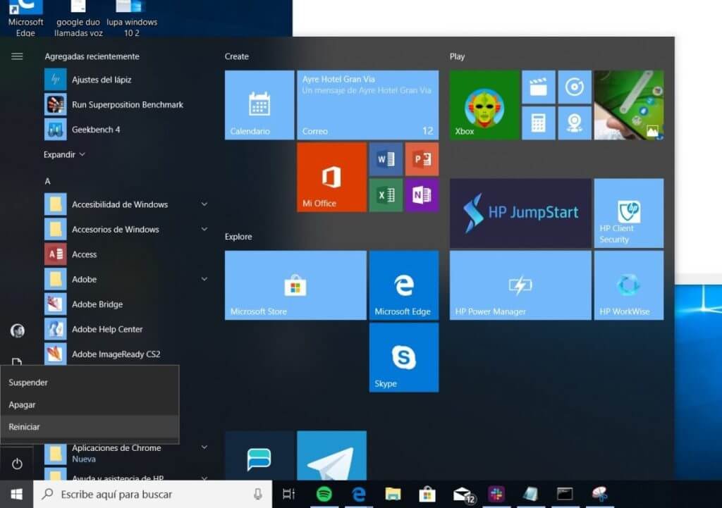Launch Run Superposition Benchmark

click(x=126, y=104)
